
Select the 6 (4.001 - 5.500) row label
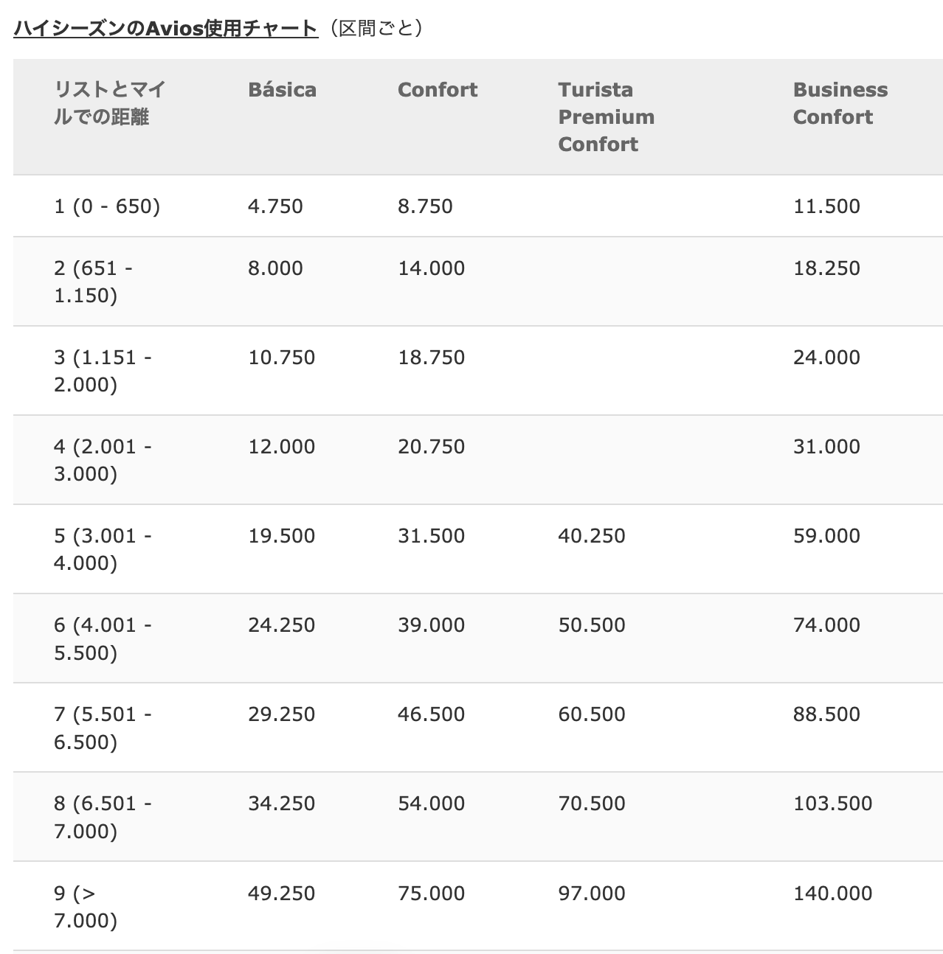pos(103,638)
